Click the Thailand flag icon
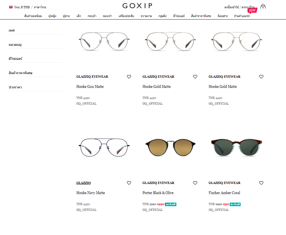 coord(11,7)
